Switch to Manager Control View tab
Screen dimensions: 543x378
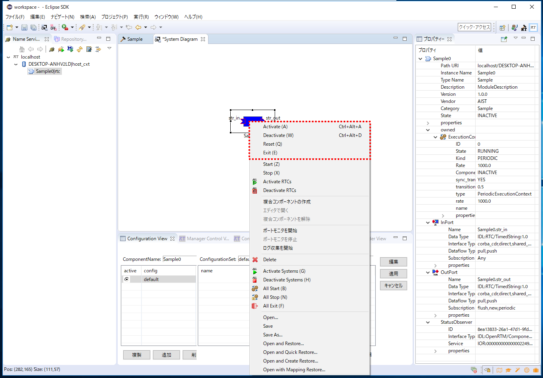click(204, 239)
